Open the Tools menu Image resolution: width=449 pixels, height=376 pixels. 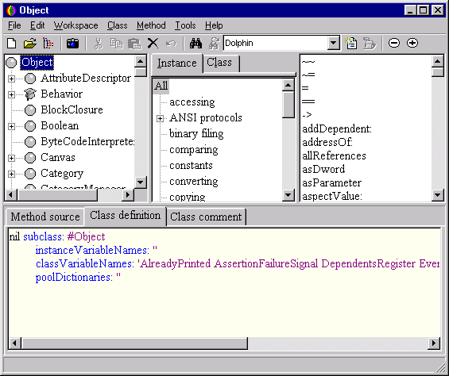coord(185,25)
